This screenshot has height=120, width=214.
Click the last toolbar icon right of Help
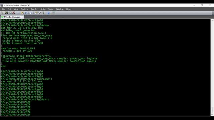[54, 13]
